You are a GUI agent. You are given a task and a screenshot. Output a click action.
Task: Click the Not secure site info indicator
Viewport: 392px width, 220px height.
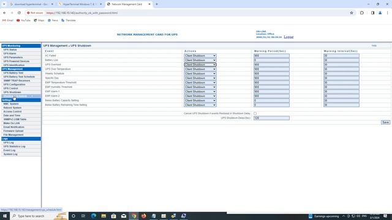click(35, 13)
